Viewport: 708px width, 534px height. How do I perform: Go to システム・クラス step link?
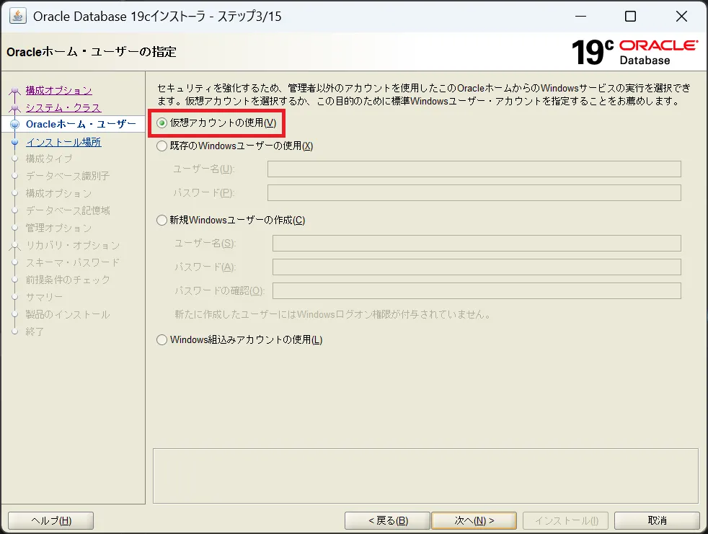pyautogui.click(x=63, y=107)
